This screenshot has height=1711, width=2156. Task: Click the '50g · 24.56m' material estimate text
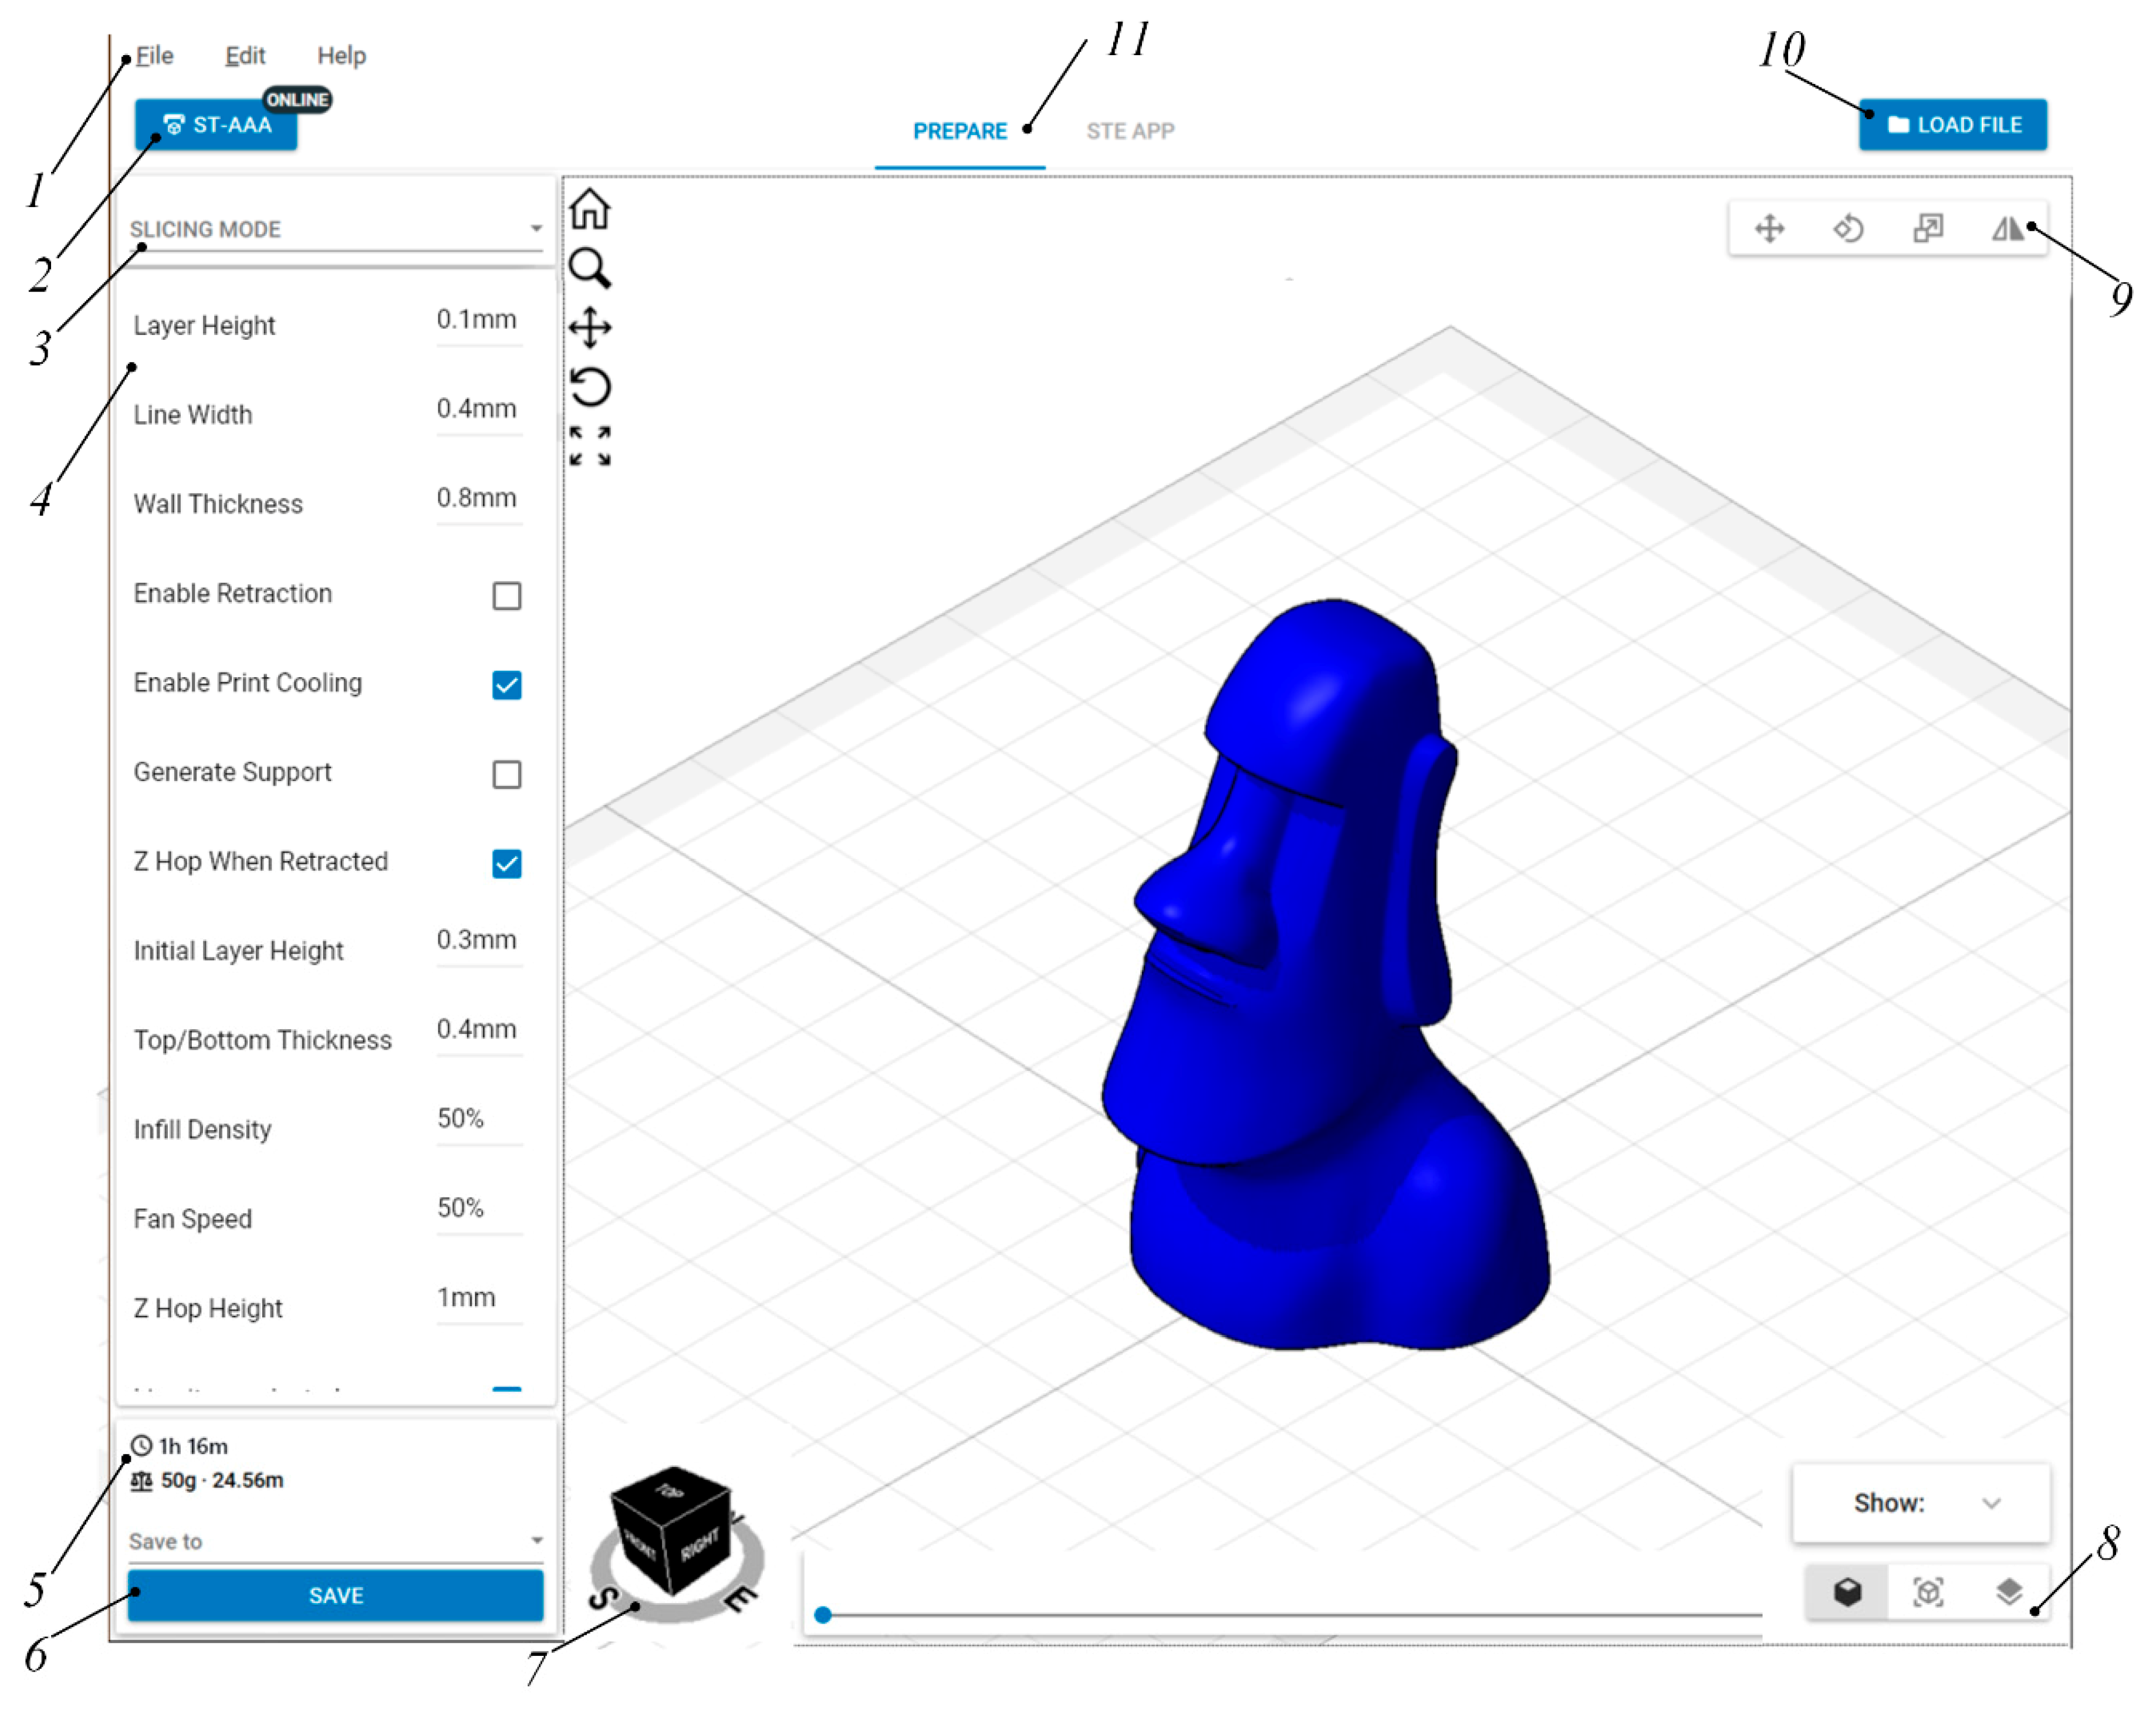pyautogui.click(x=222, y=1480)
